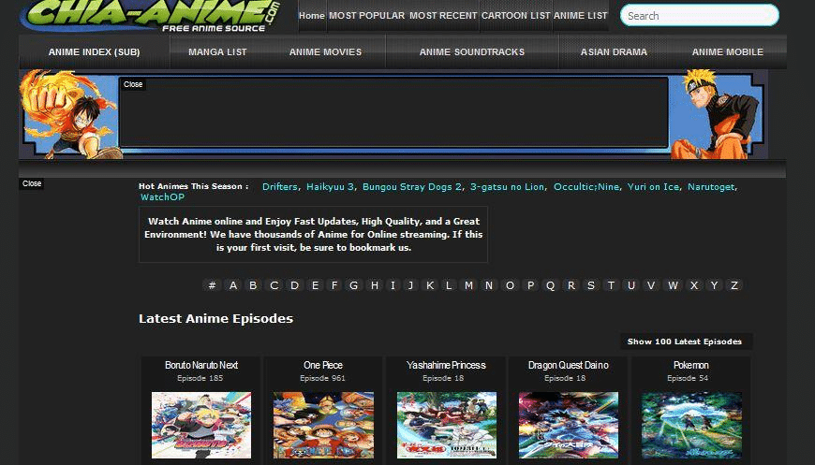Click into the Search field
This screenshot has width=815, height=465.
(699, 16)
